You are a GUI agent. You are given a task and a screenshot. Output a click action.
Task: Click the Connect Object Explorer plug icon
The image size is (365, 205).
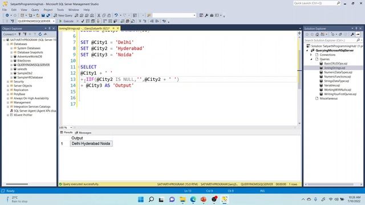[x=19, y=34]
